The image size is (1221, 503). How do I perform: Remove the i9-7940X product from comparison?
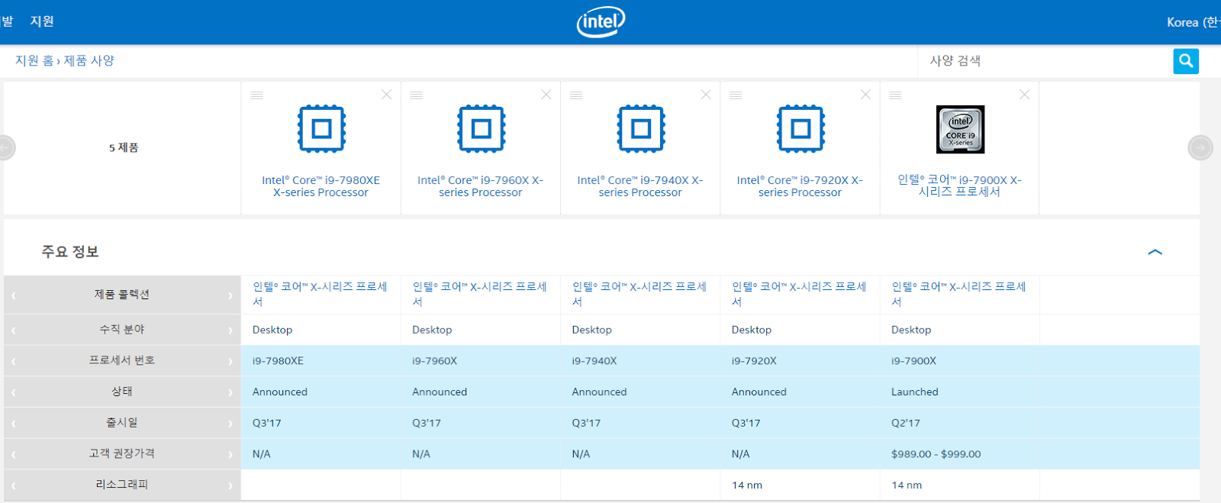[706, 95]
